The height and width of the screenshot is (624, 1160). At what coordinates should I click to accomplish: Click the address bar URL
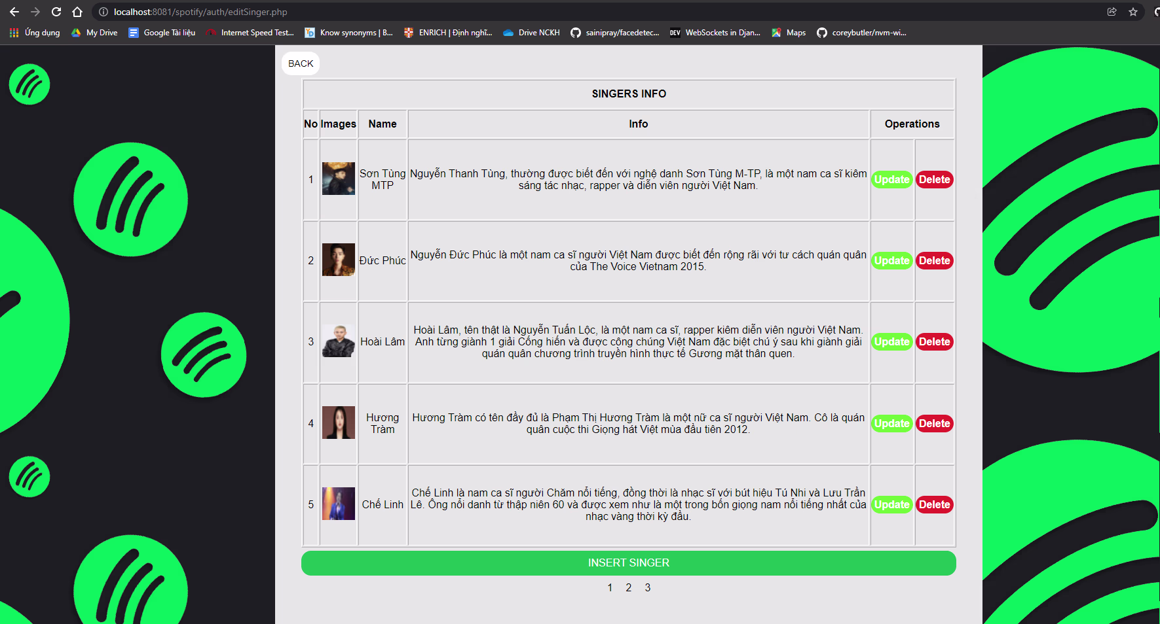pos(200,12)
